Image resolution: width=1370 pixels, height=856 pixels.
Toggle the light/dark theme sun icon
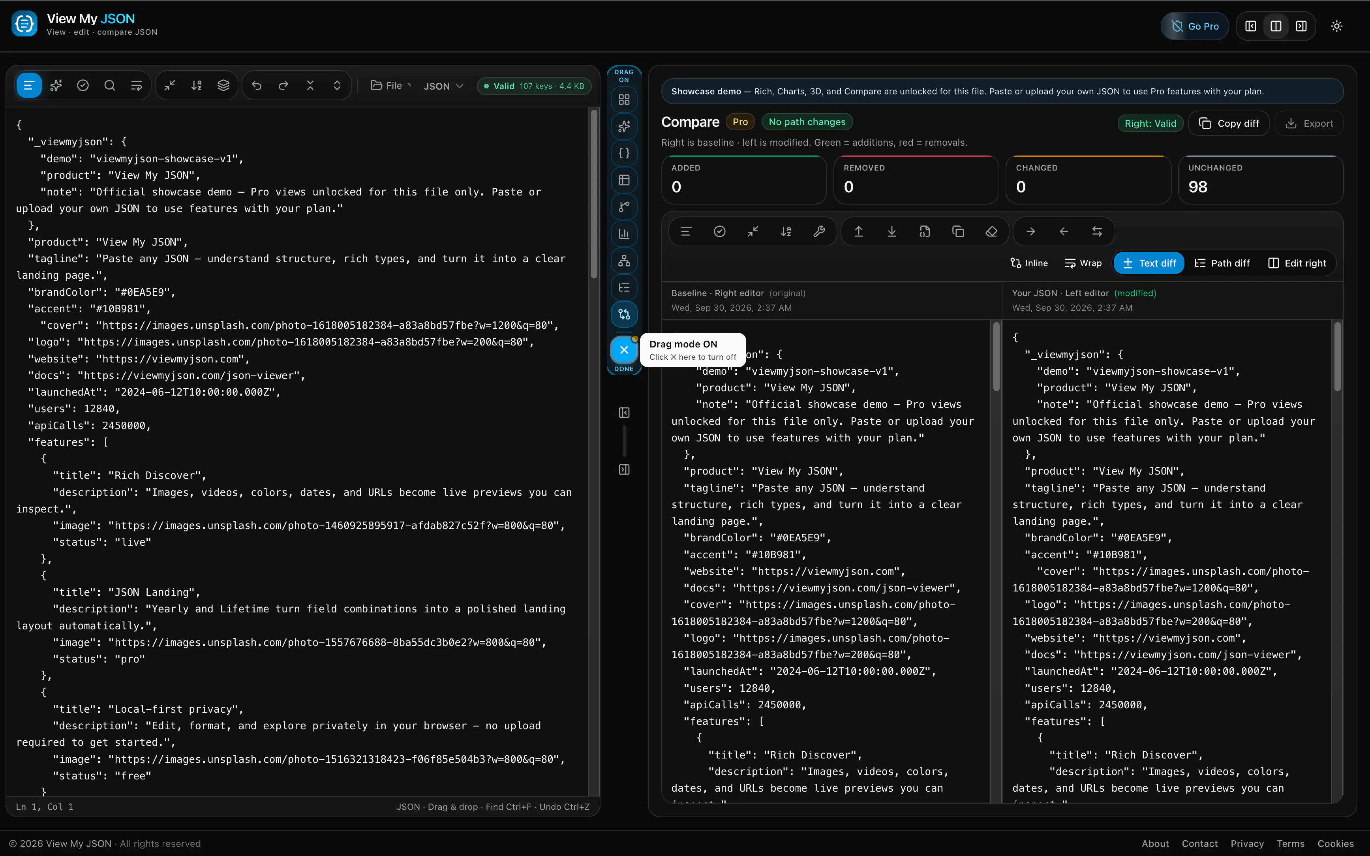click(1336, 26)
